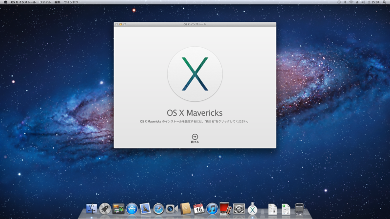Open the ウインドウ menu

[71, 2]
